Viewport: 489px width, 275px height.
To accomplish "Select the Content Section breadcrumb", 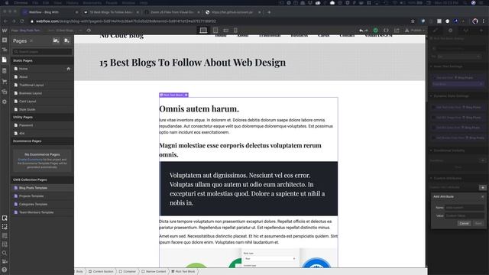I will click(x=101, y=272).
